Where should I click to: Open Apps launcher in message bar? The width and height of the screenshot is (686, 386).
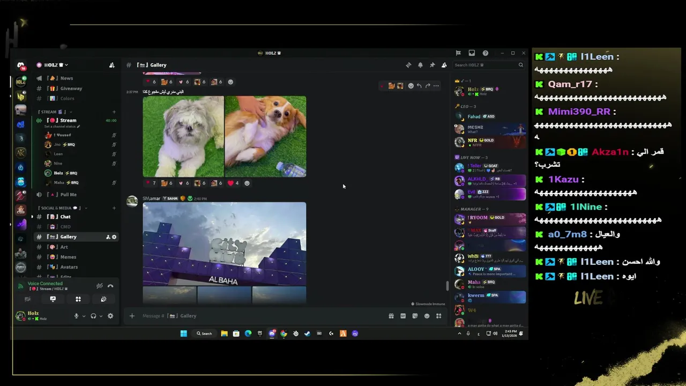(x=438, y=316)
